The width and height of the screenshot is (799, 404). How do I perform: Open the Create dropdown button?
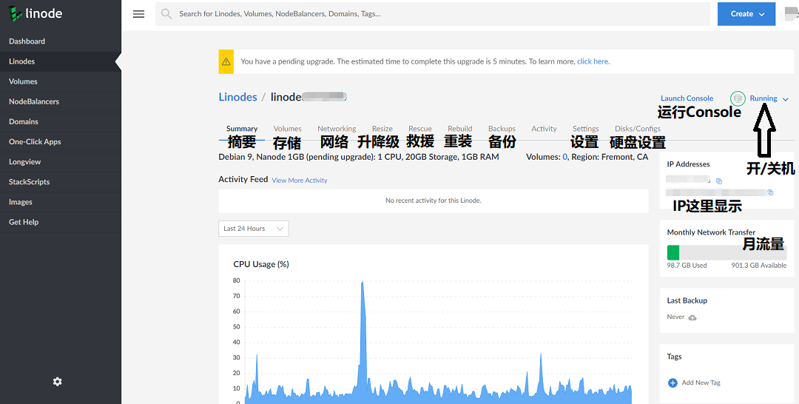click(746, 14)
